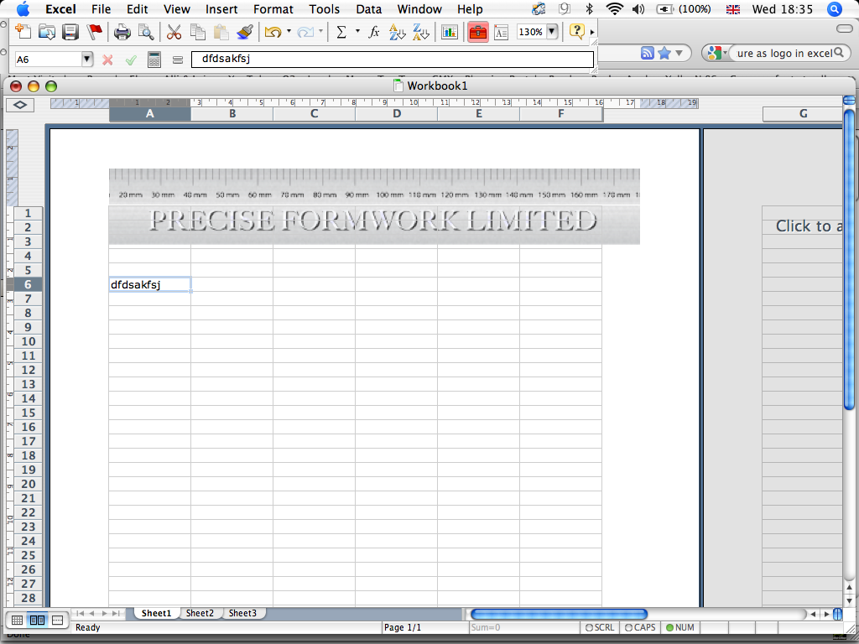Print the sheet with the printer icon
Screen dimensions: 859x644
(x=122, y=32)
